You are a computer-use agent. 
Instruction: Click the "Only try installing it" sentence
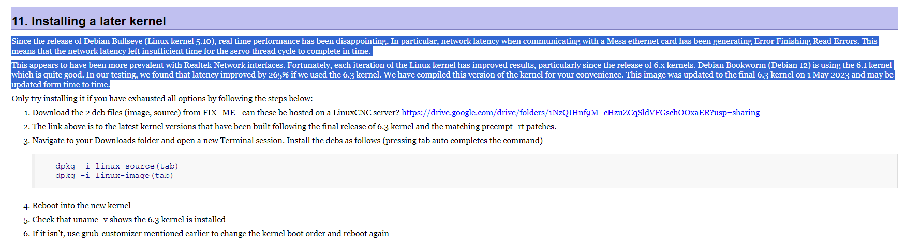(x=162, y=99)
